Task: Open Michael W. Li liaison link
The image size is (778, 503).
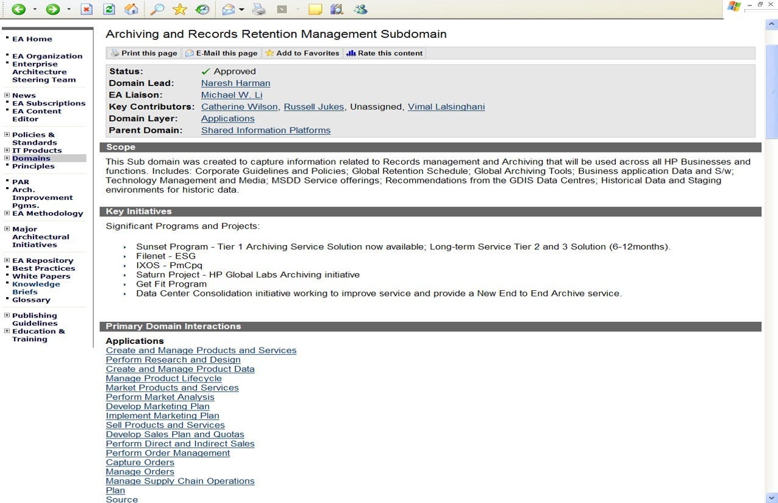Action: tap(232, 95)
